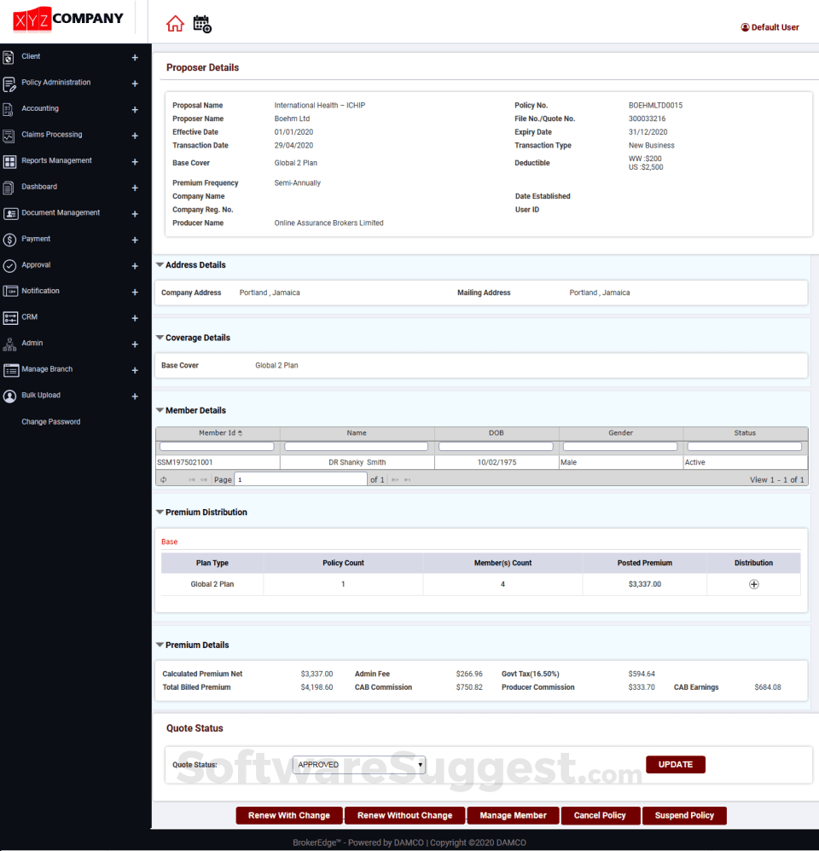Click the Document Management sidebar icon
This screenshot has width=819, height=851.
coord(9,214)
